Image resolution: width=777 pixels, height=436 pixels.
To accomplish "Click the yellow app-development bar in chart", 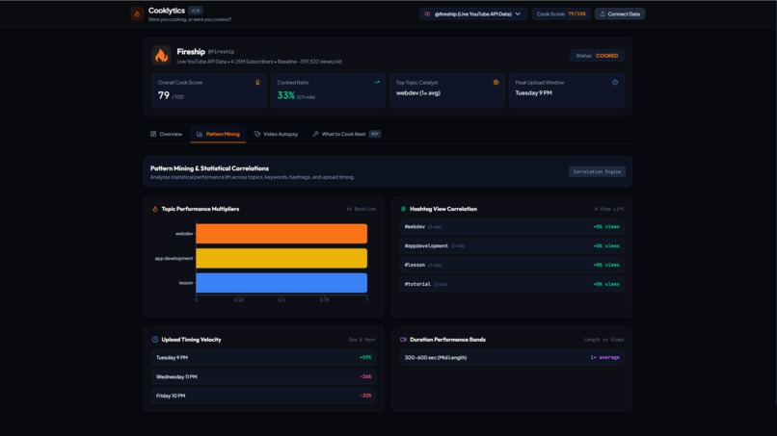I will point(281,258).
